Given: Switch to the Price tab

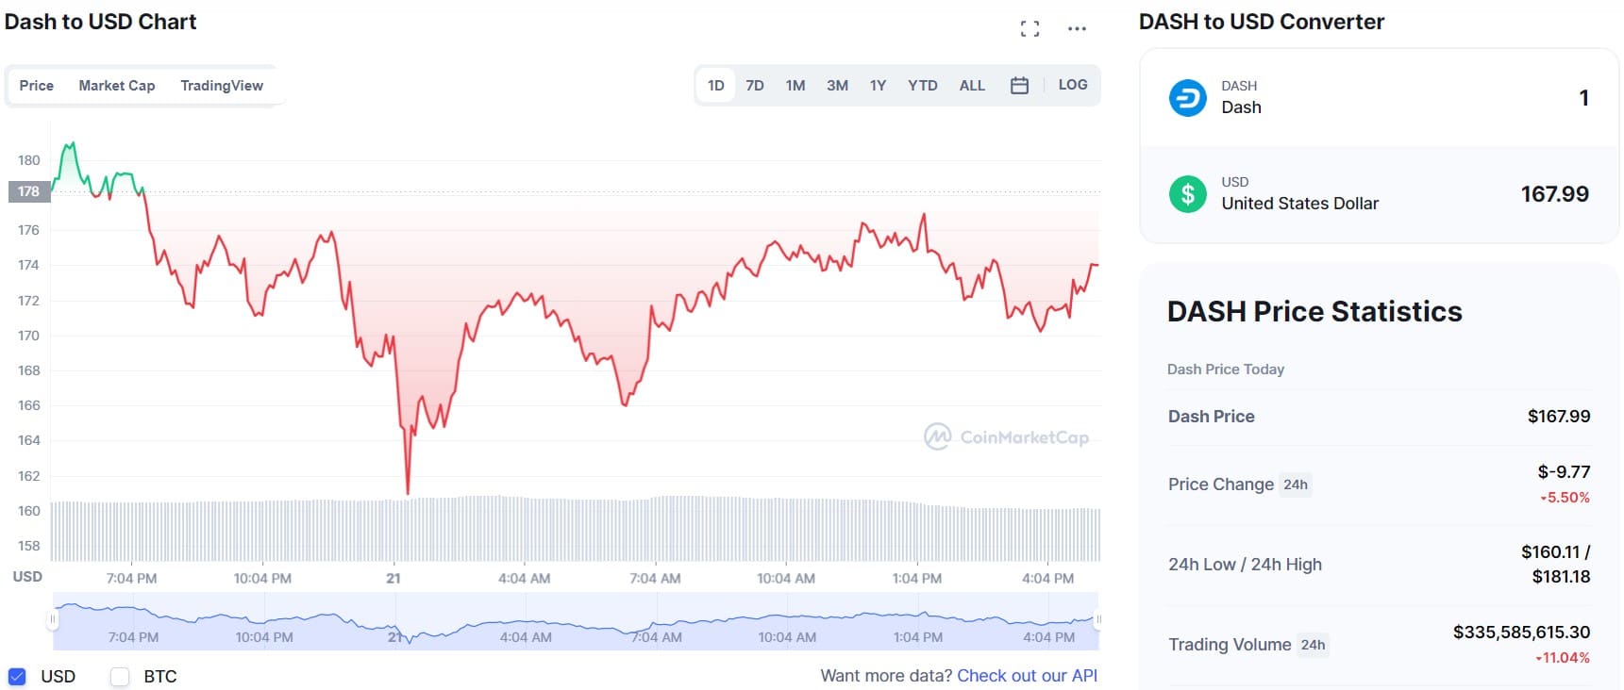Looking at the screenshot, I should click(x=37, y=86).
